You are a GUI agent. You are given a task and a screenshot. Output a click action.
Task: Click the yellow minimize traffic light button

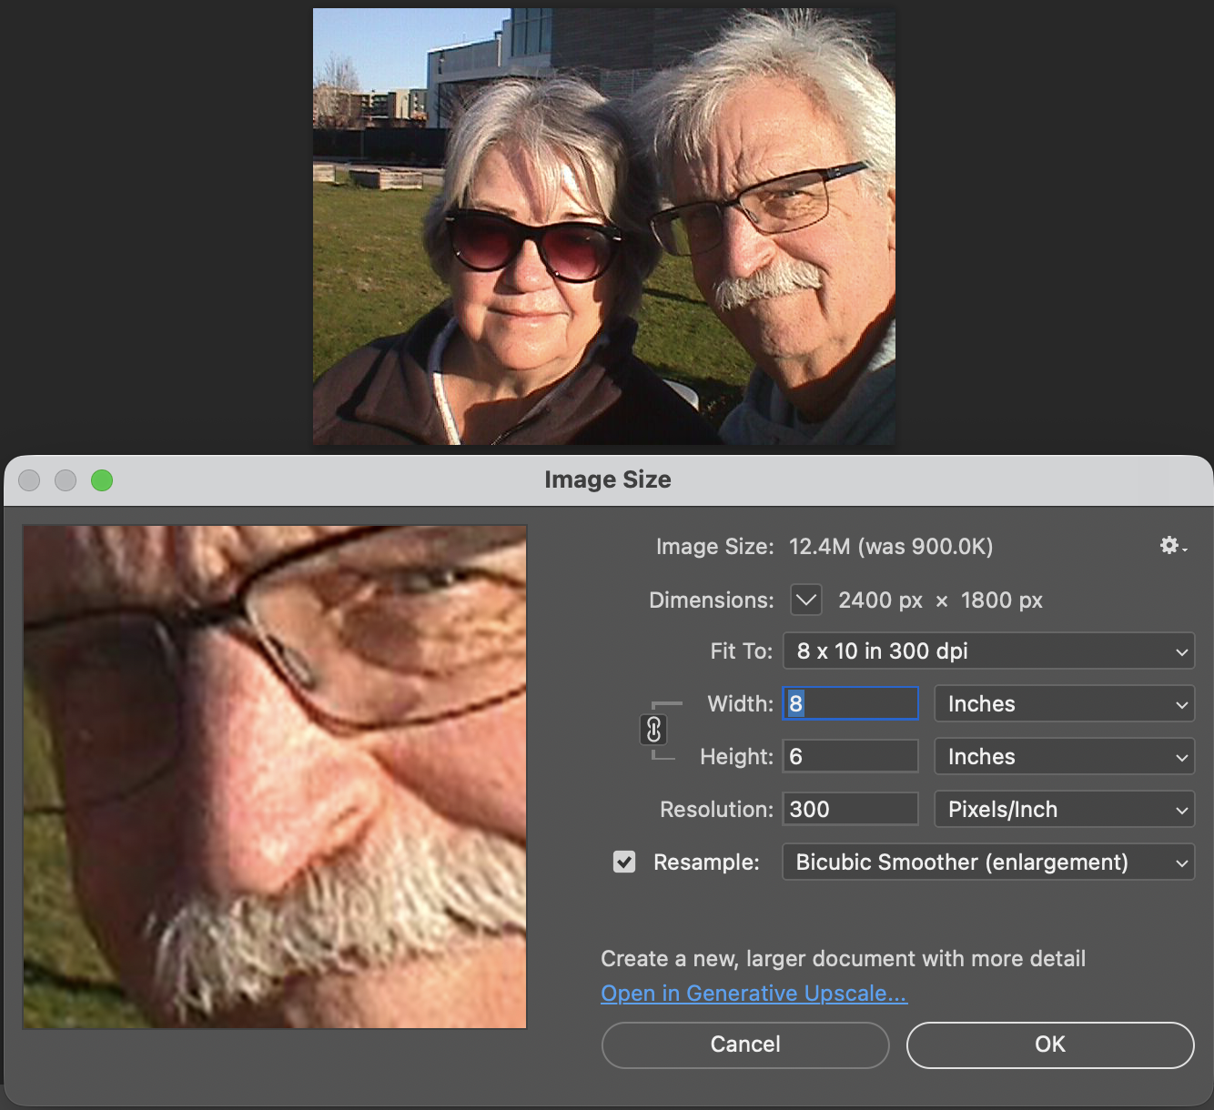65,480
